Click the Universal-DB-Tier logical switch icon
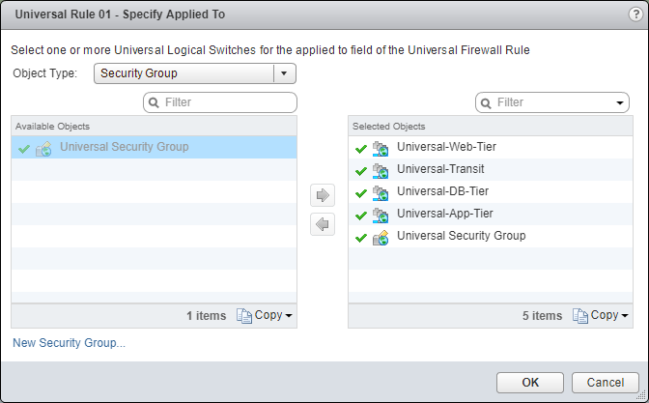The image size is (649, 403). pos(380,191)
